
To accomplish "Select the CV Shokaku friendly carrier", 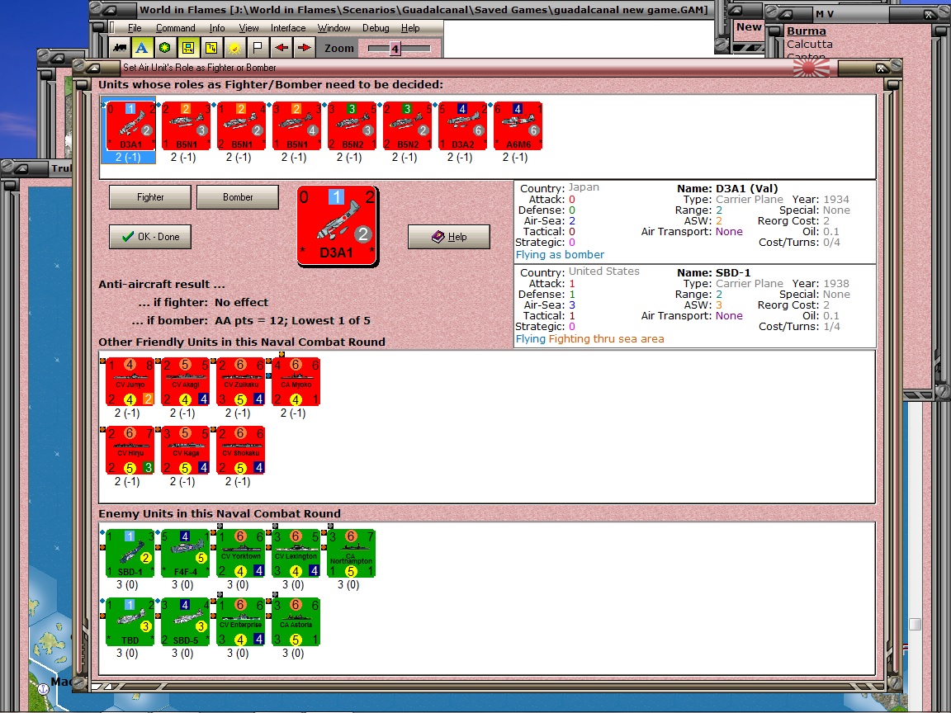I will (x=241, y=450).
